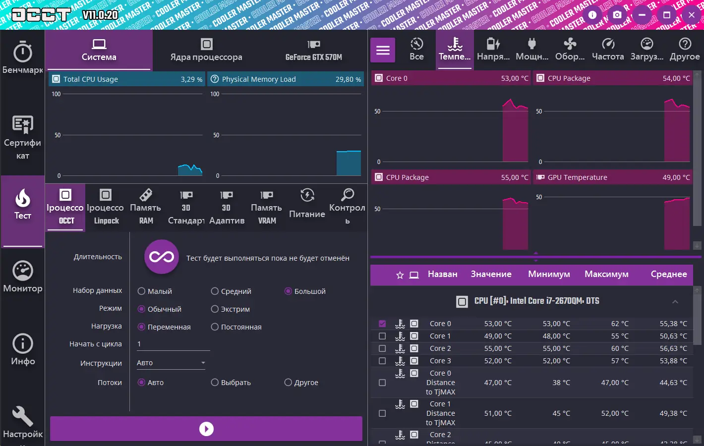This screenshot has width=704, height=446.
Task: Click the panel splitter arrows below graphs
Action: (535, 257)
